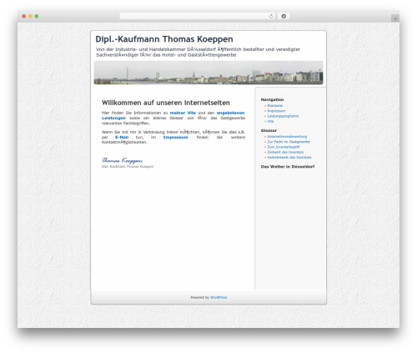Open the sidebar Impressum navigation link
Screen dimensions: 417x353
pyautogui.click(x=276, y=111)
